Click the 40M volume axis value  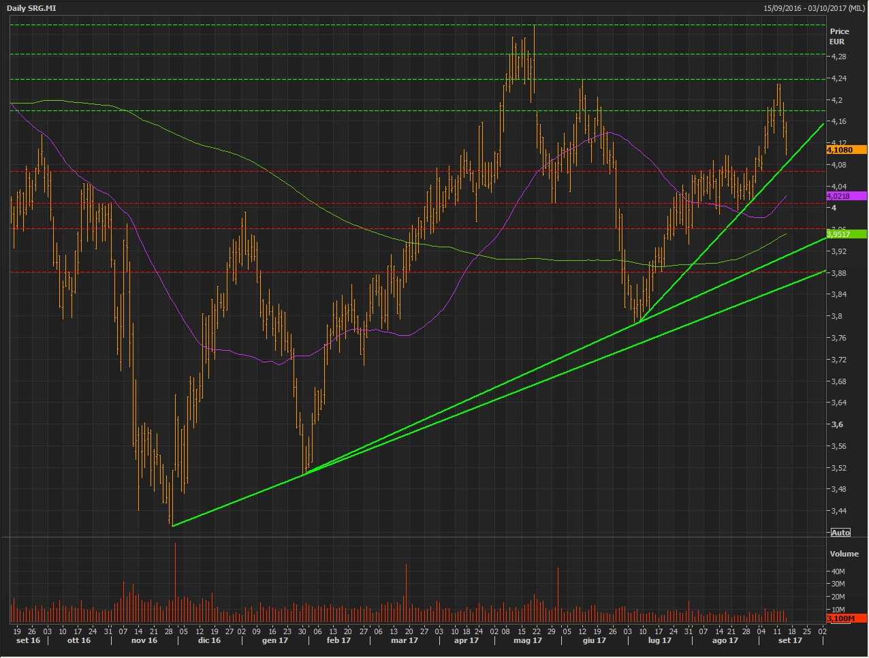(838, 571)
